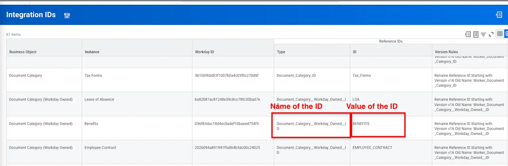The image size is (508, 166).
Task: Click the Workday ID starting ba82087ac812
Action: [x=227, y=99]
